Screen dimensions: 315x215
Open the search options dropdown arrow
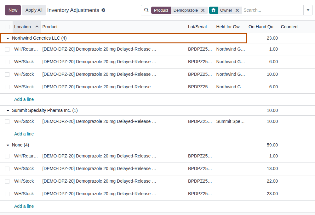308,10
